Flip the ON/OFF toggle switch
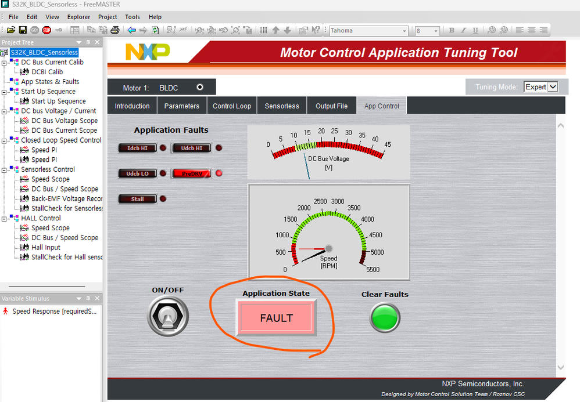Screen dimensions: 580x402 pos(168,317)
